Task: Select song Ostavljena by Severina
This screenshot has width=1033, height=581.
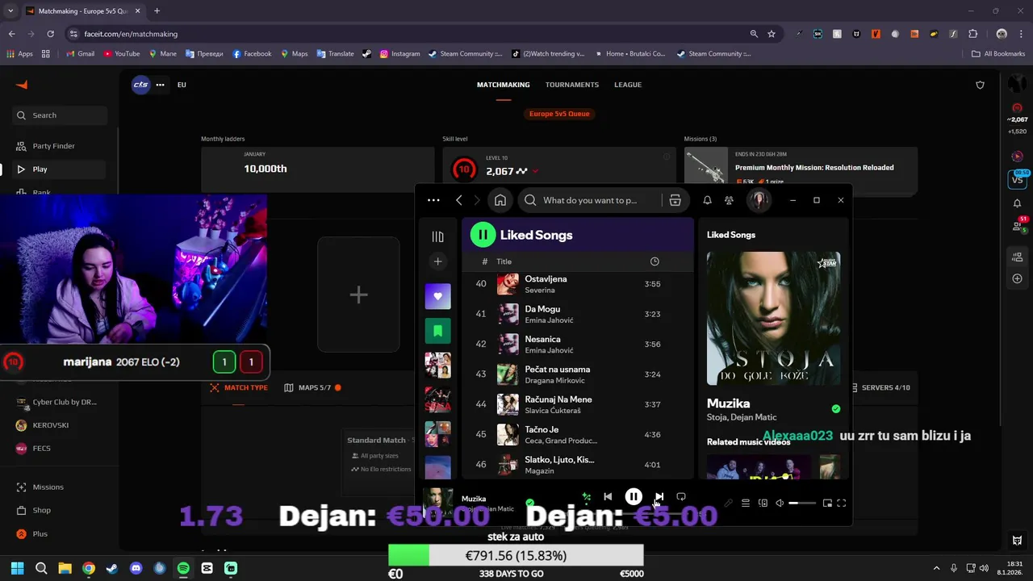Action: (577, 284)
